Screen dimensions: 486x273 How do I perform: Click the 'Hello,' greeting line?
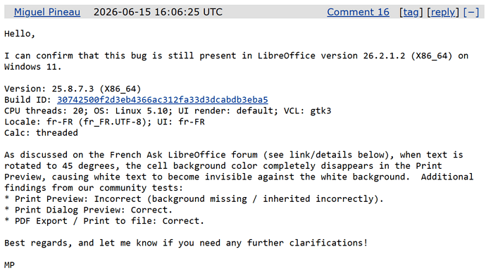point(20,34)
